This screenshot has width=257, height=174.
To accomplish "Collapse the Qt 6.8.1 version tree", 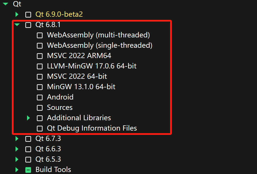I will (x=17, y=25).
